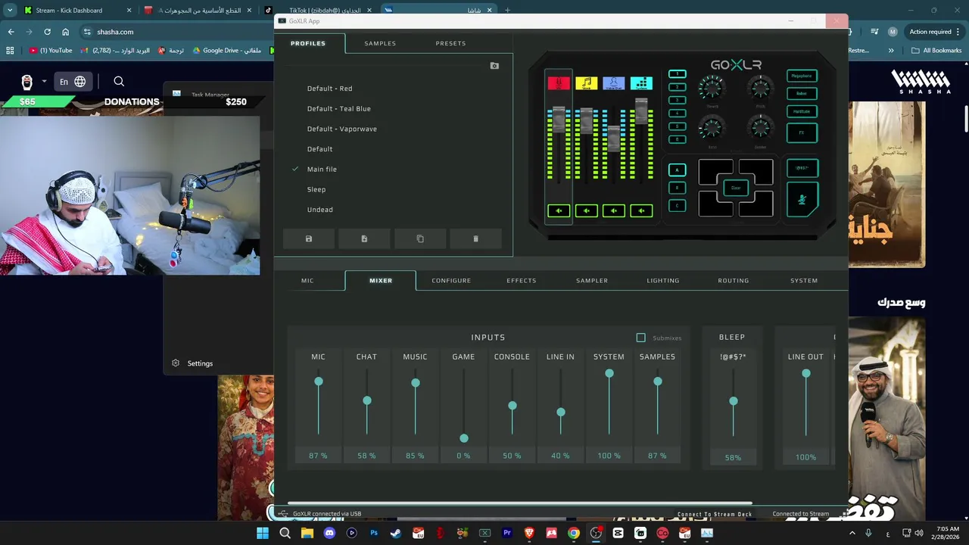
Task: Open the Lighting tab
Action: coord(663,281)
